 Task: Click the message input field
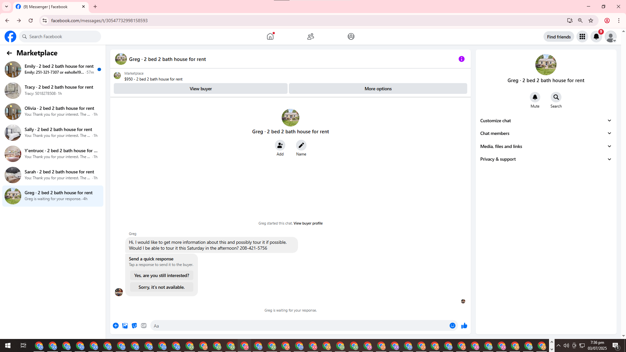298,326
